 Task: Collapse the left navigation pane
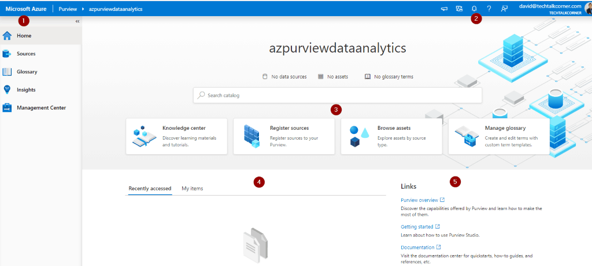tap(77, 21)
